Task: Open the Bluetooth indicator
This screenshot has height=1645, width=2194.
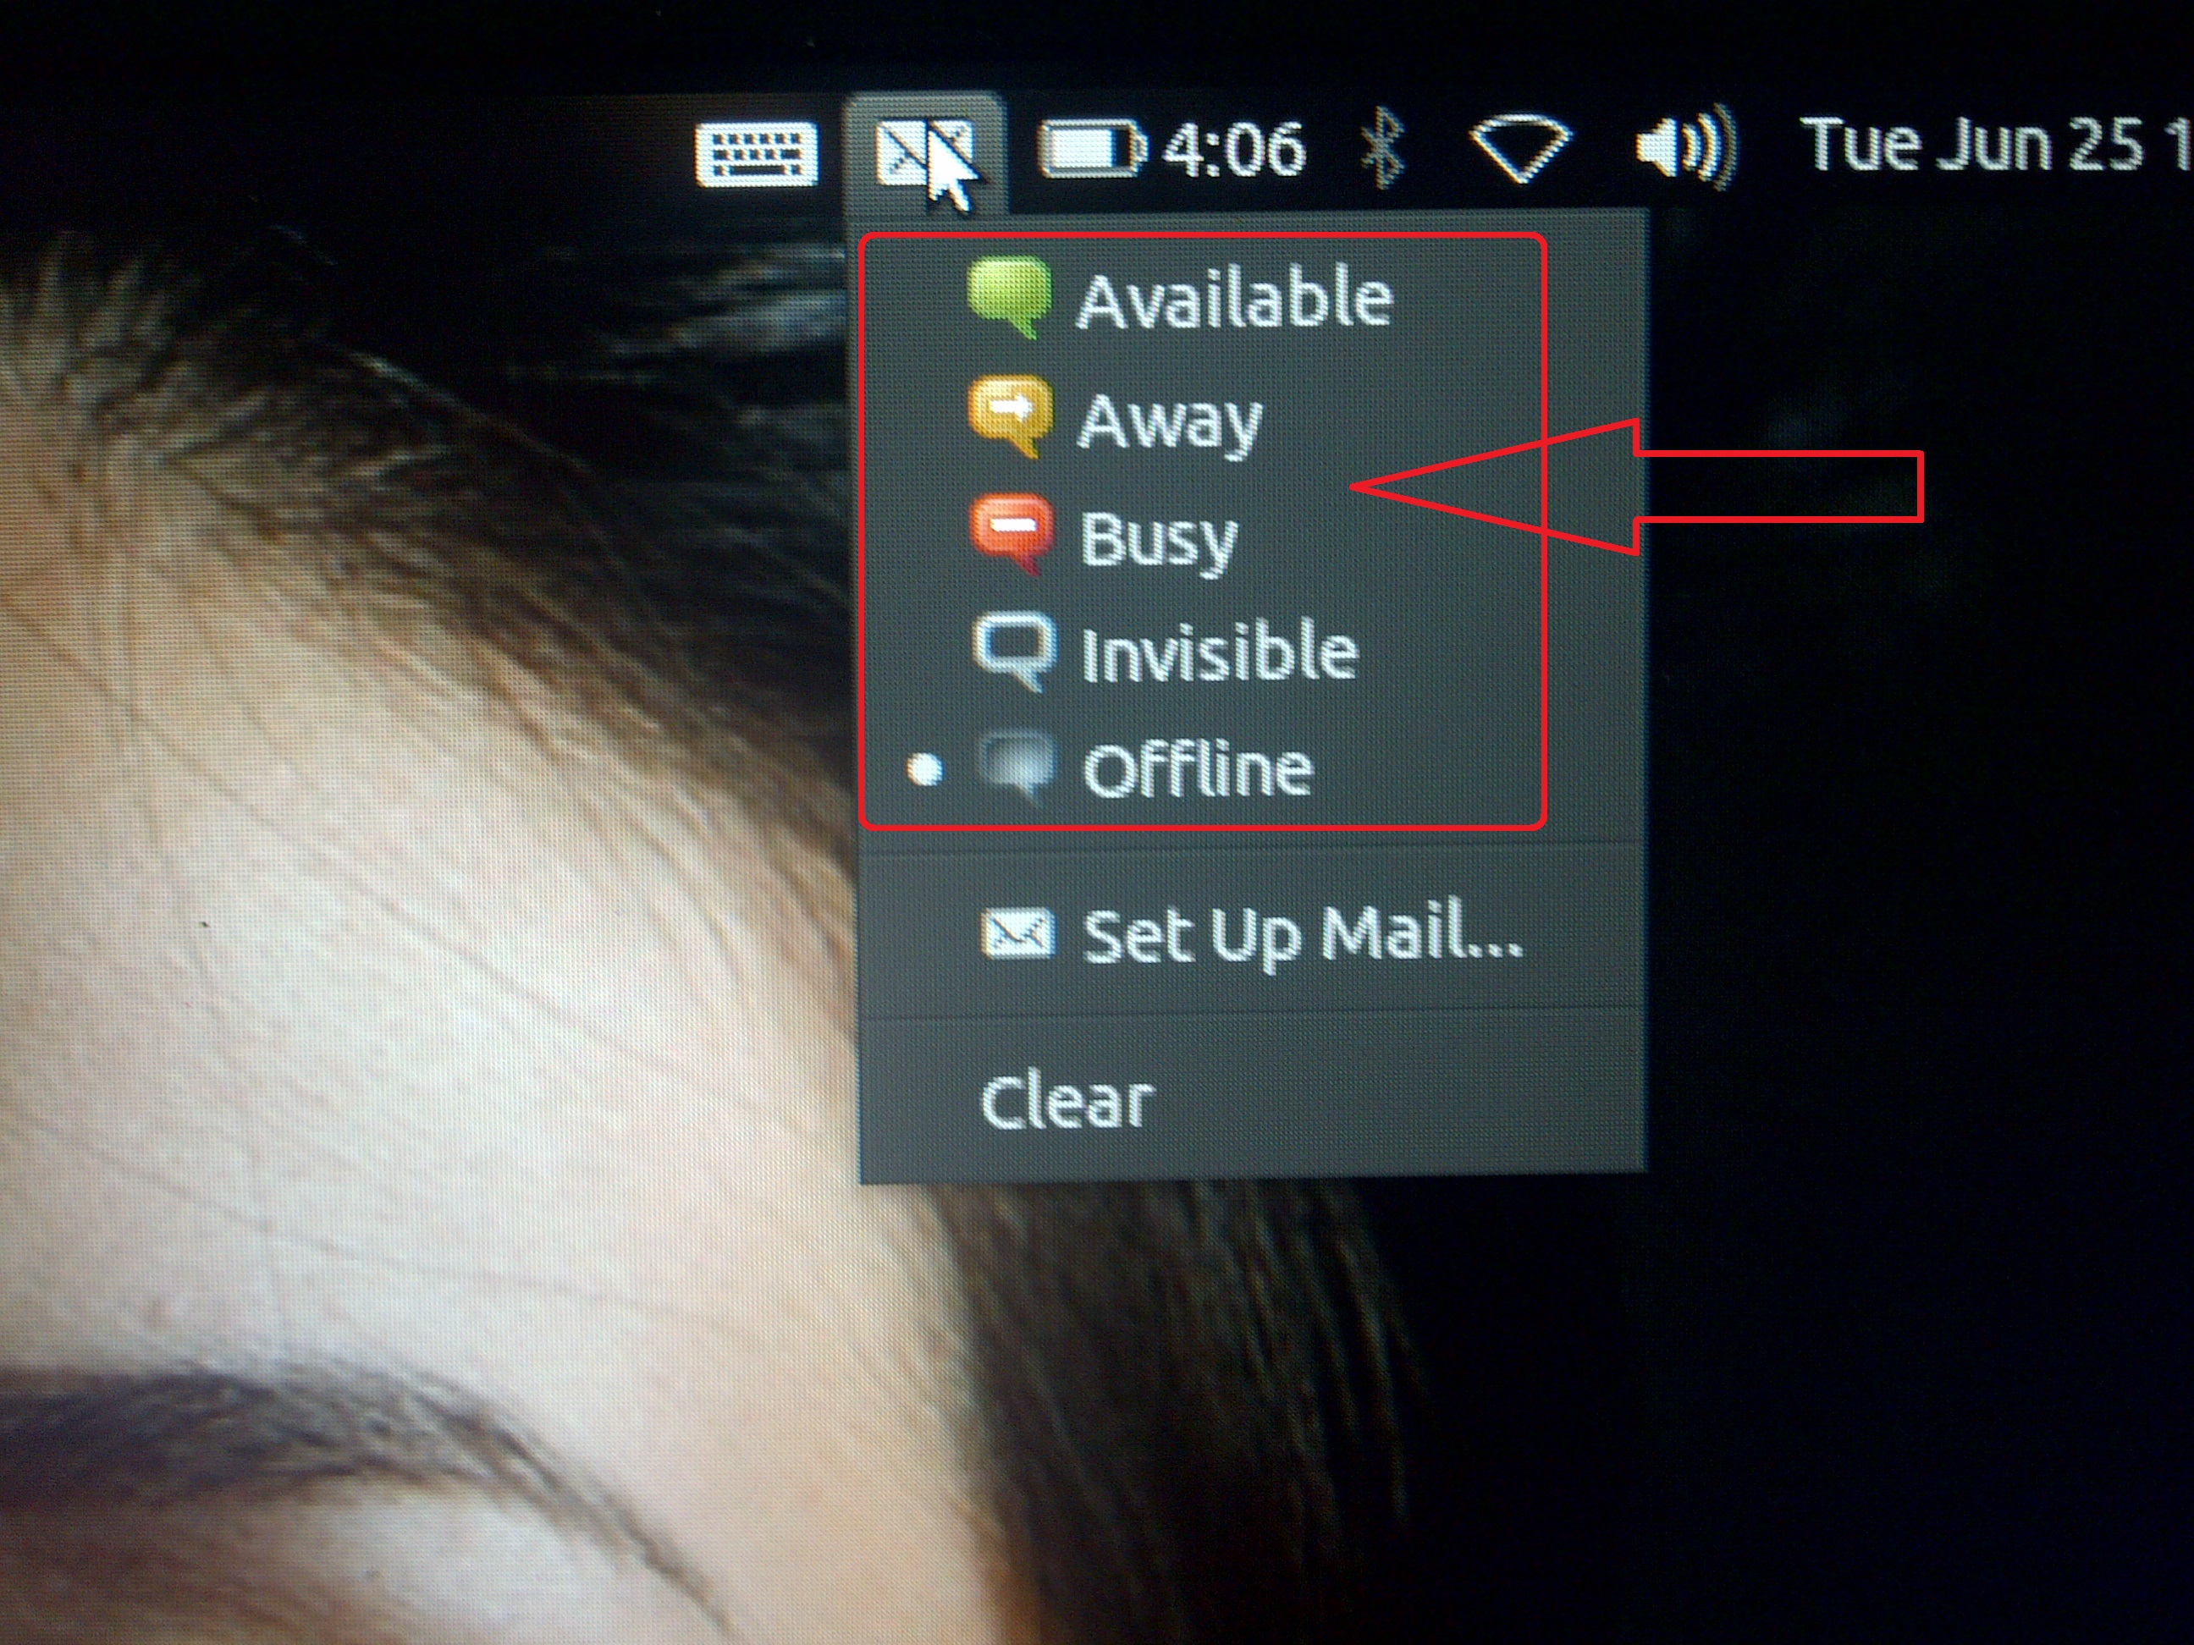Action: (x=1384, y=146)
